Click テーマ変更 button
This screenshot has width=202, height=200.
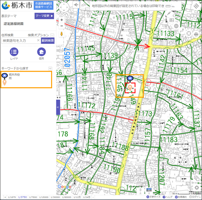point(44,16)
